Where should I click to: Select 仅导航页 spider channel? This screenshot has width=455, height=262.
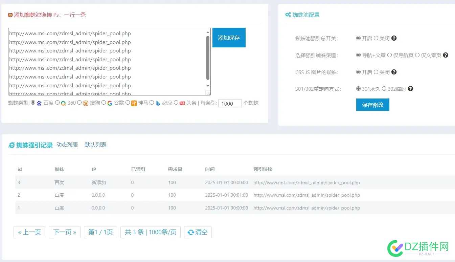[x=389, y=55]
